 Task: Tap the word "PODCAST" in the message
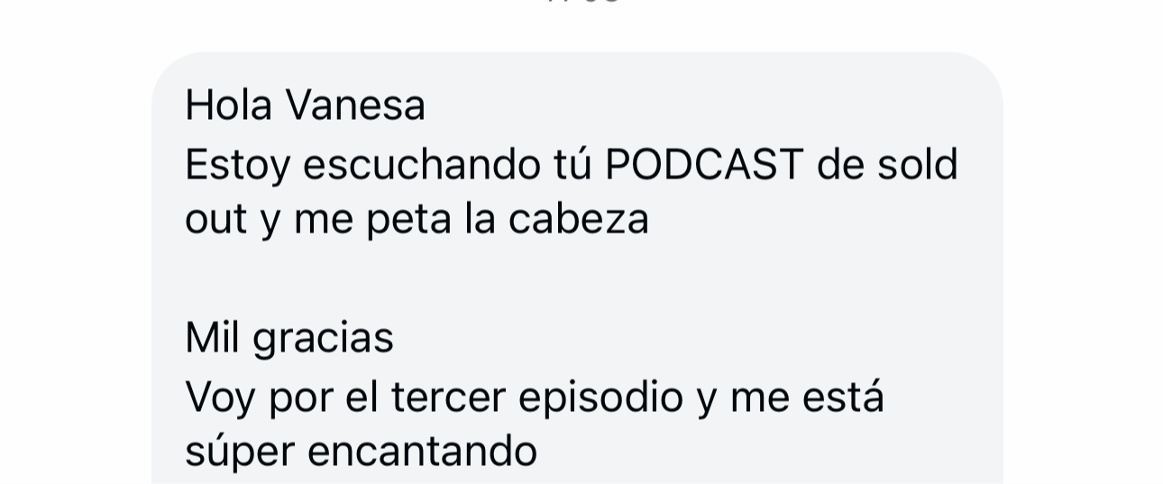pyautogui.click(x=704, y=164)
